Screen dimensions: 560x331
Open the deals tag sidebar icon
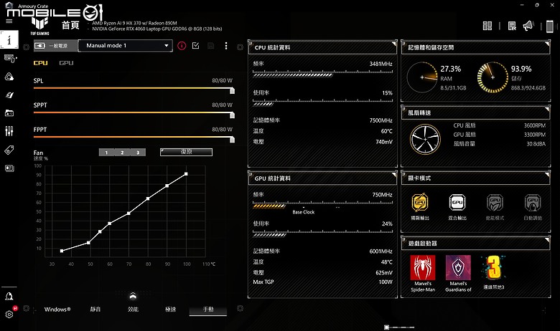(x=9, y=150)
